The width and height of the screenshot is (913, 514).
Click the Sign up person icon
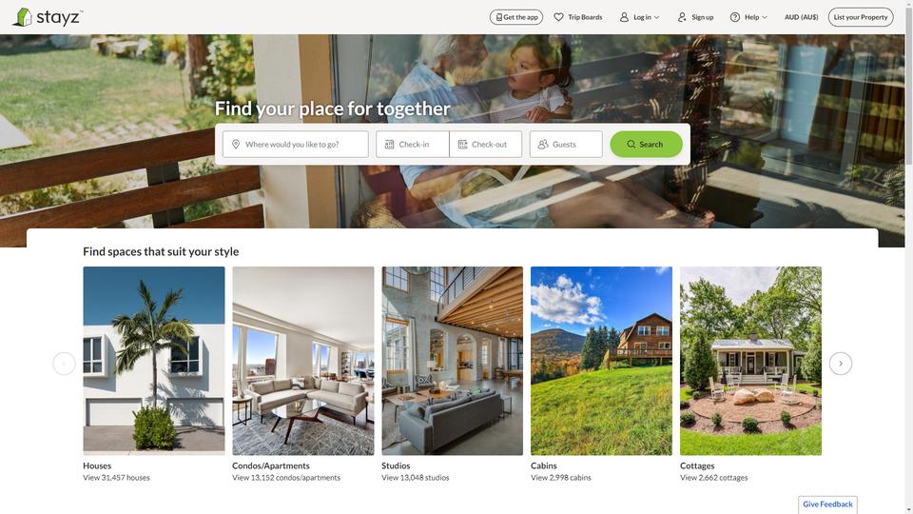682,17
